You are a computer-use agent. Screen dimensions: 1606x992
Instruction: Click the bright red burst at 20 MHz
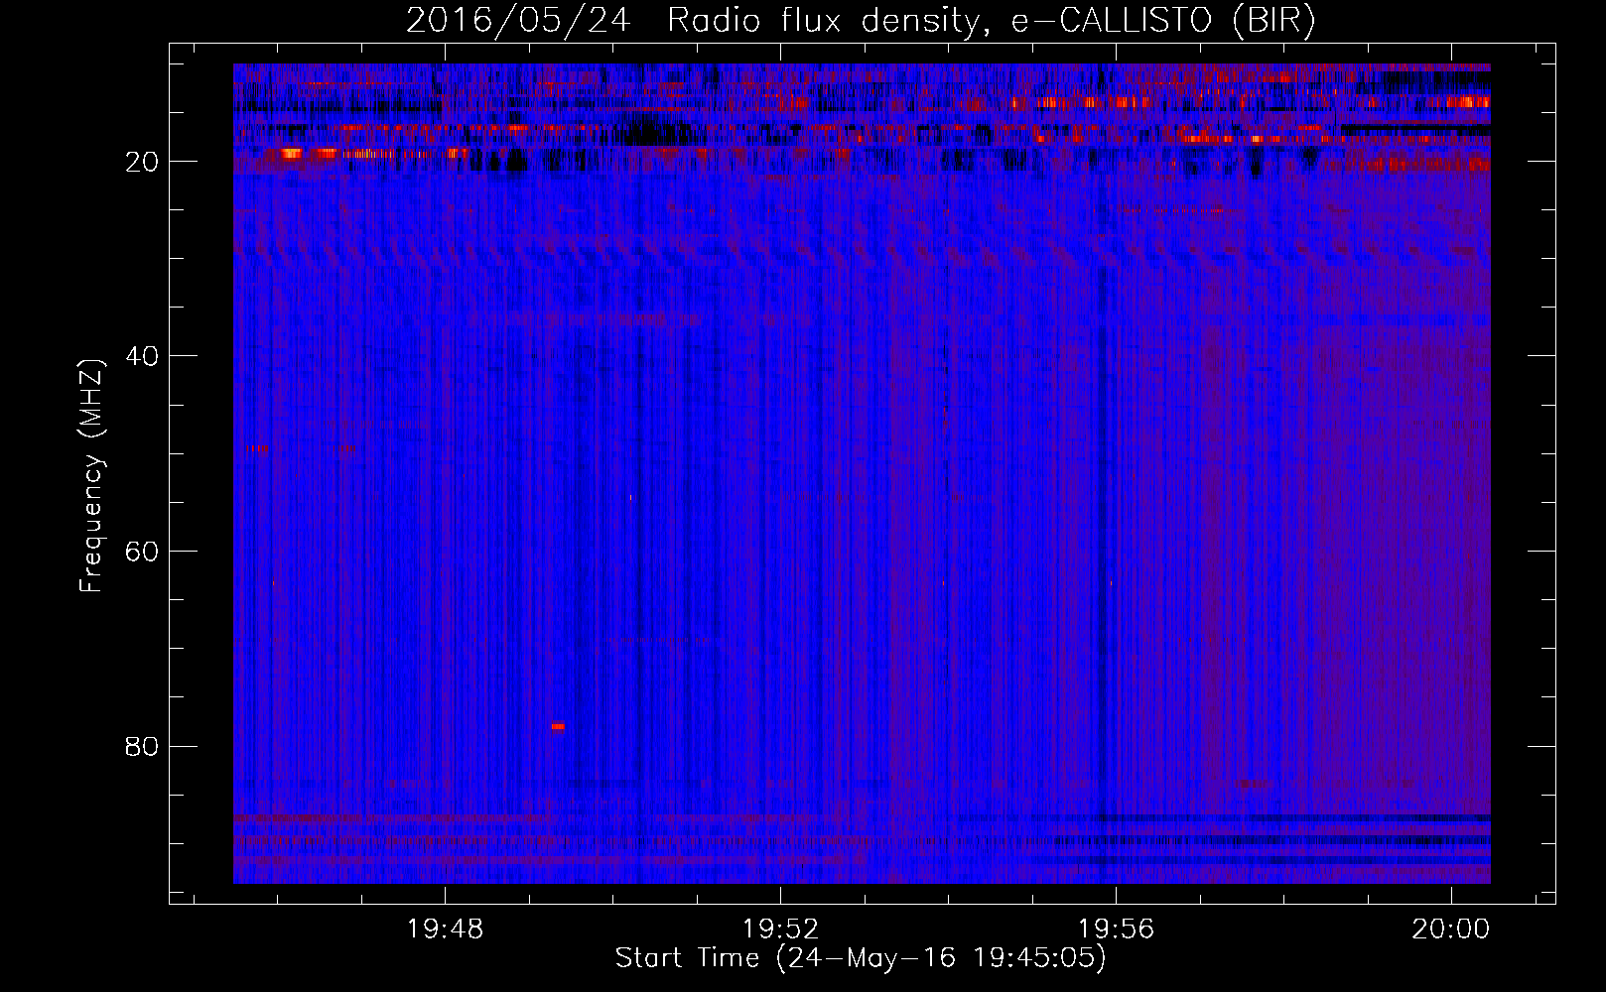[x=291, y=153]
